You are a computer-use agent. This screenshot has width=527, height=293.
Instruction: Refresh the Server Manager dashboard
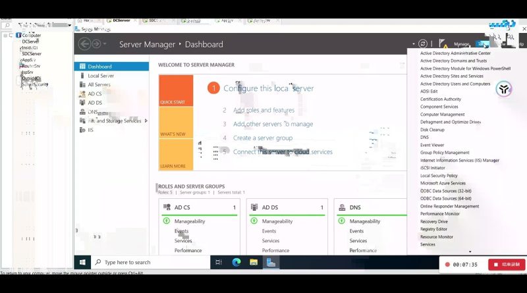pyautogui.click(x=422, y=43)
